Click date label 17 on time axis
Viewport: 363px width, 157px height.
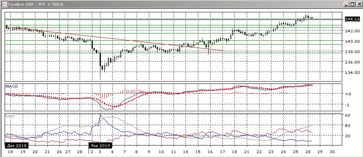tap(222, 152)
